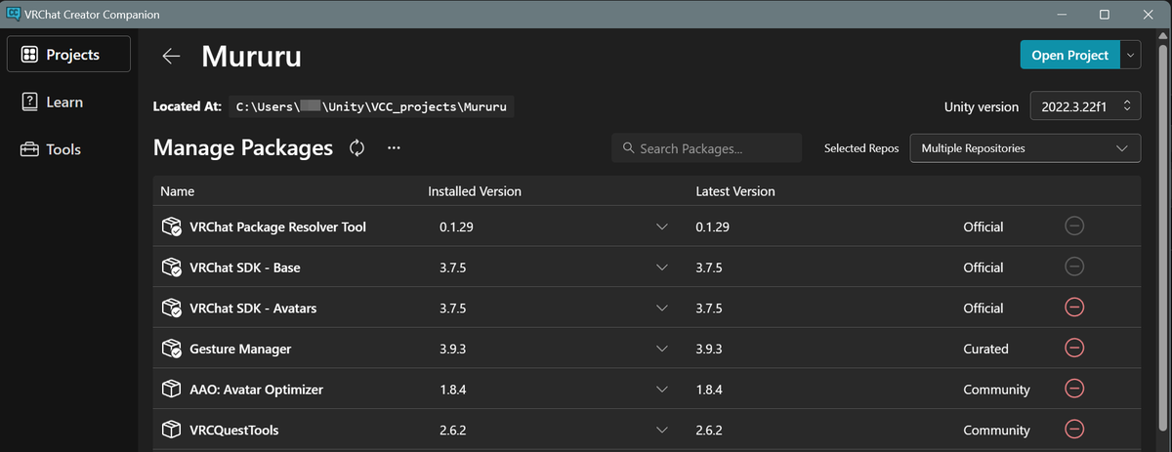Remove the VRChat SDK - Avatars package

[1073, 308]
